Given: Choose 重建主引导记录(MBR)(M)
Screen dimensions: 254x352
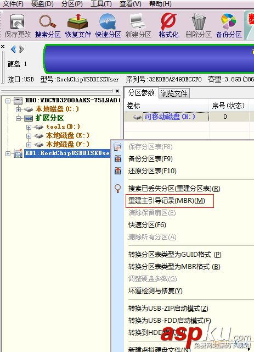Looking at the screenshot, I should point(167,200).
